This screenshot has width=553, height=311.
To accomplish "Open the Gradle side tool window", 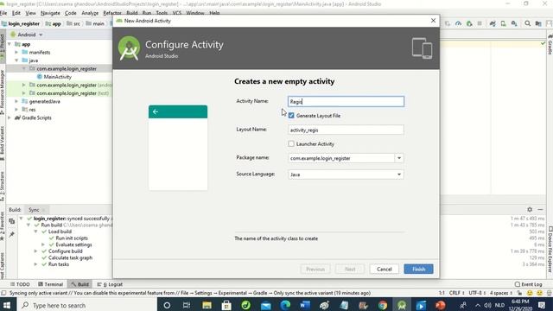I will [x=550, y=45].
